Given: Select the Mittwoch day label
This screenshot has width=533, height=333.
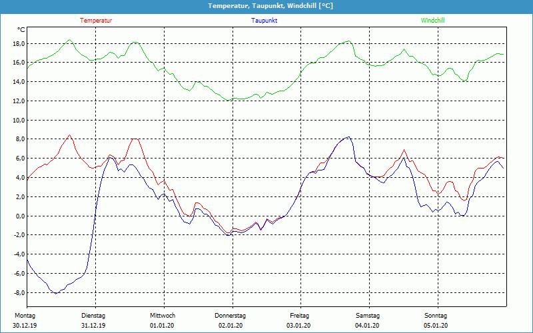Looking at the screenshot, I should (163, 316).
